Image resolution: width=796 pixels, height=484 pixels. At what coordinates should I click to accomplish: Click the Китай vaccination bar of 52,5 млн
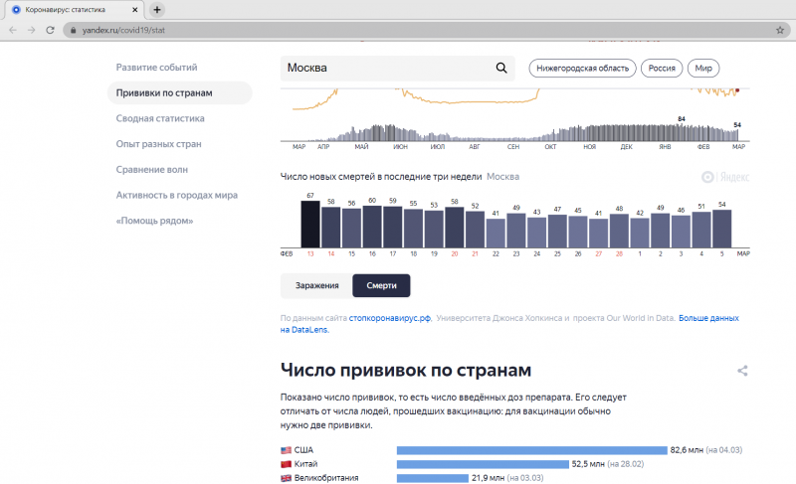pyautogui.click(x=483, y=464)
